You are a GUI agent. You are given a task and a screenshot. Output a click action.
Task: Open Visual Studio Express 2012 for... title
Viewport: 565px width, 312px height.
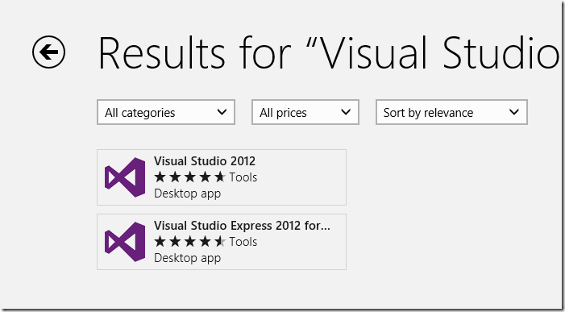tap(242, 226)
